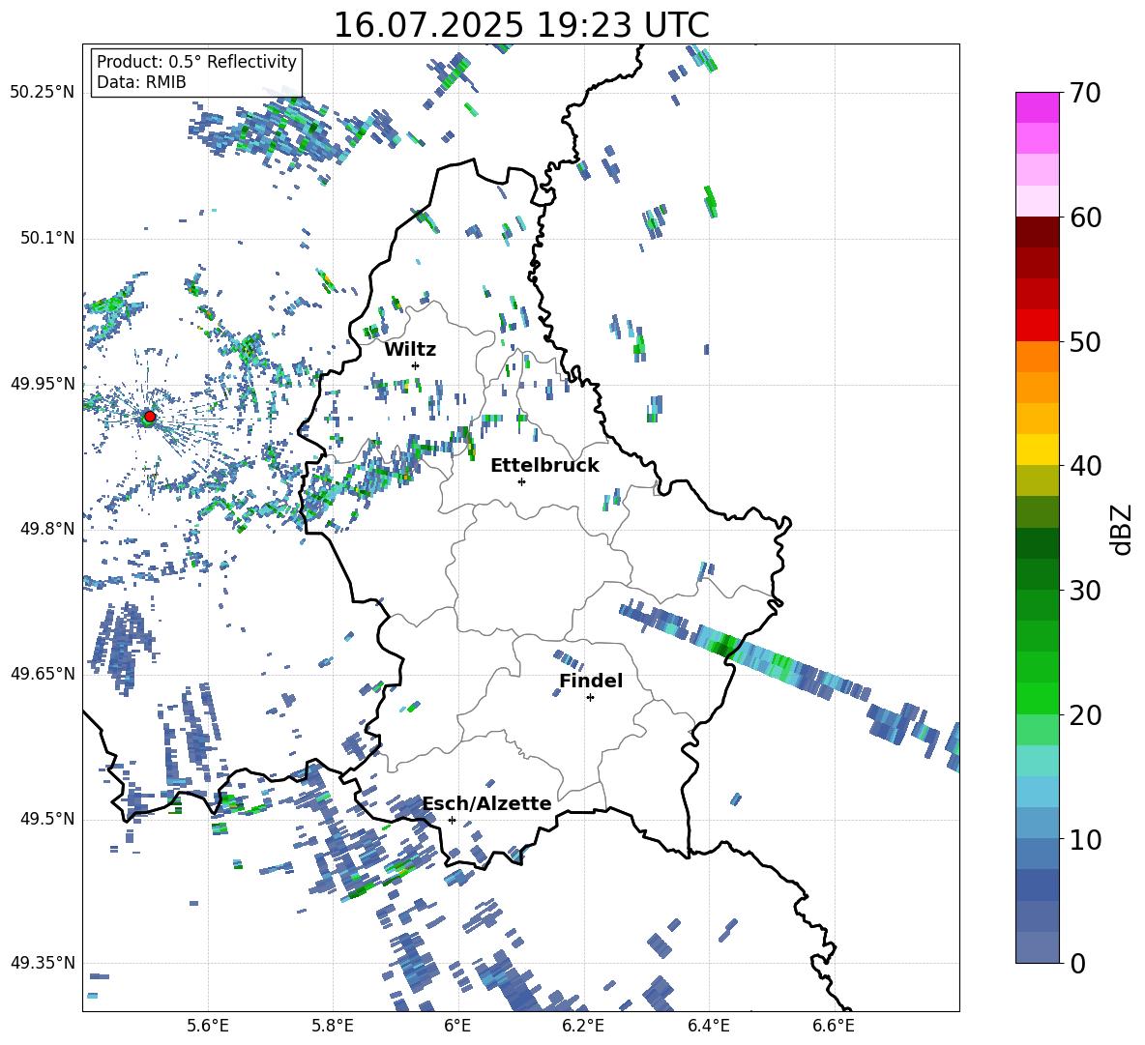Click the cross marker under Wiltz

coord(416,365)
